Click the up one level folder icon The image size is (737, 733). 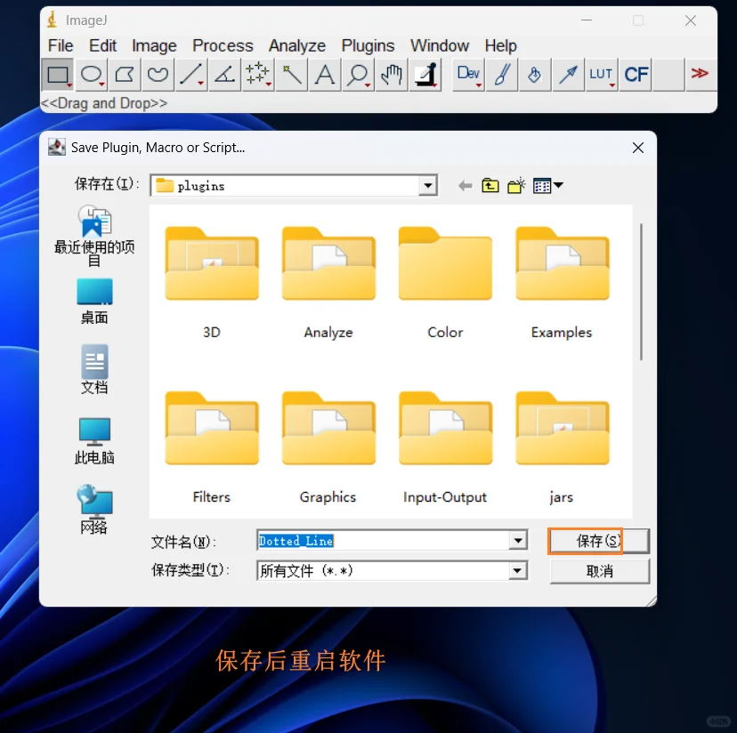(x=490, y=185)
